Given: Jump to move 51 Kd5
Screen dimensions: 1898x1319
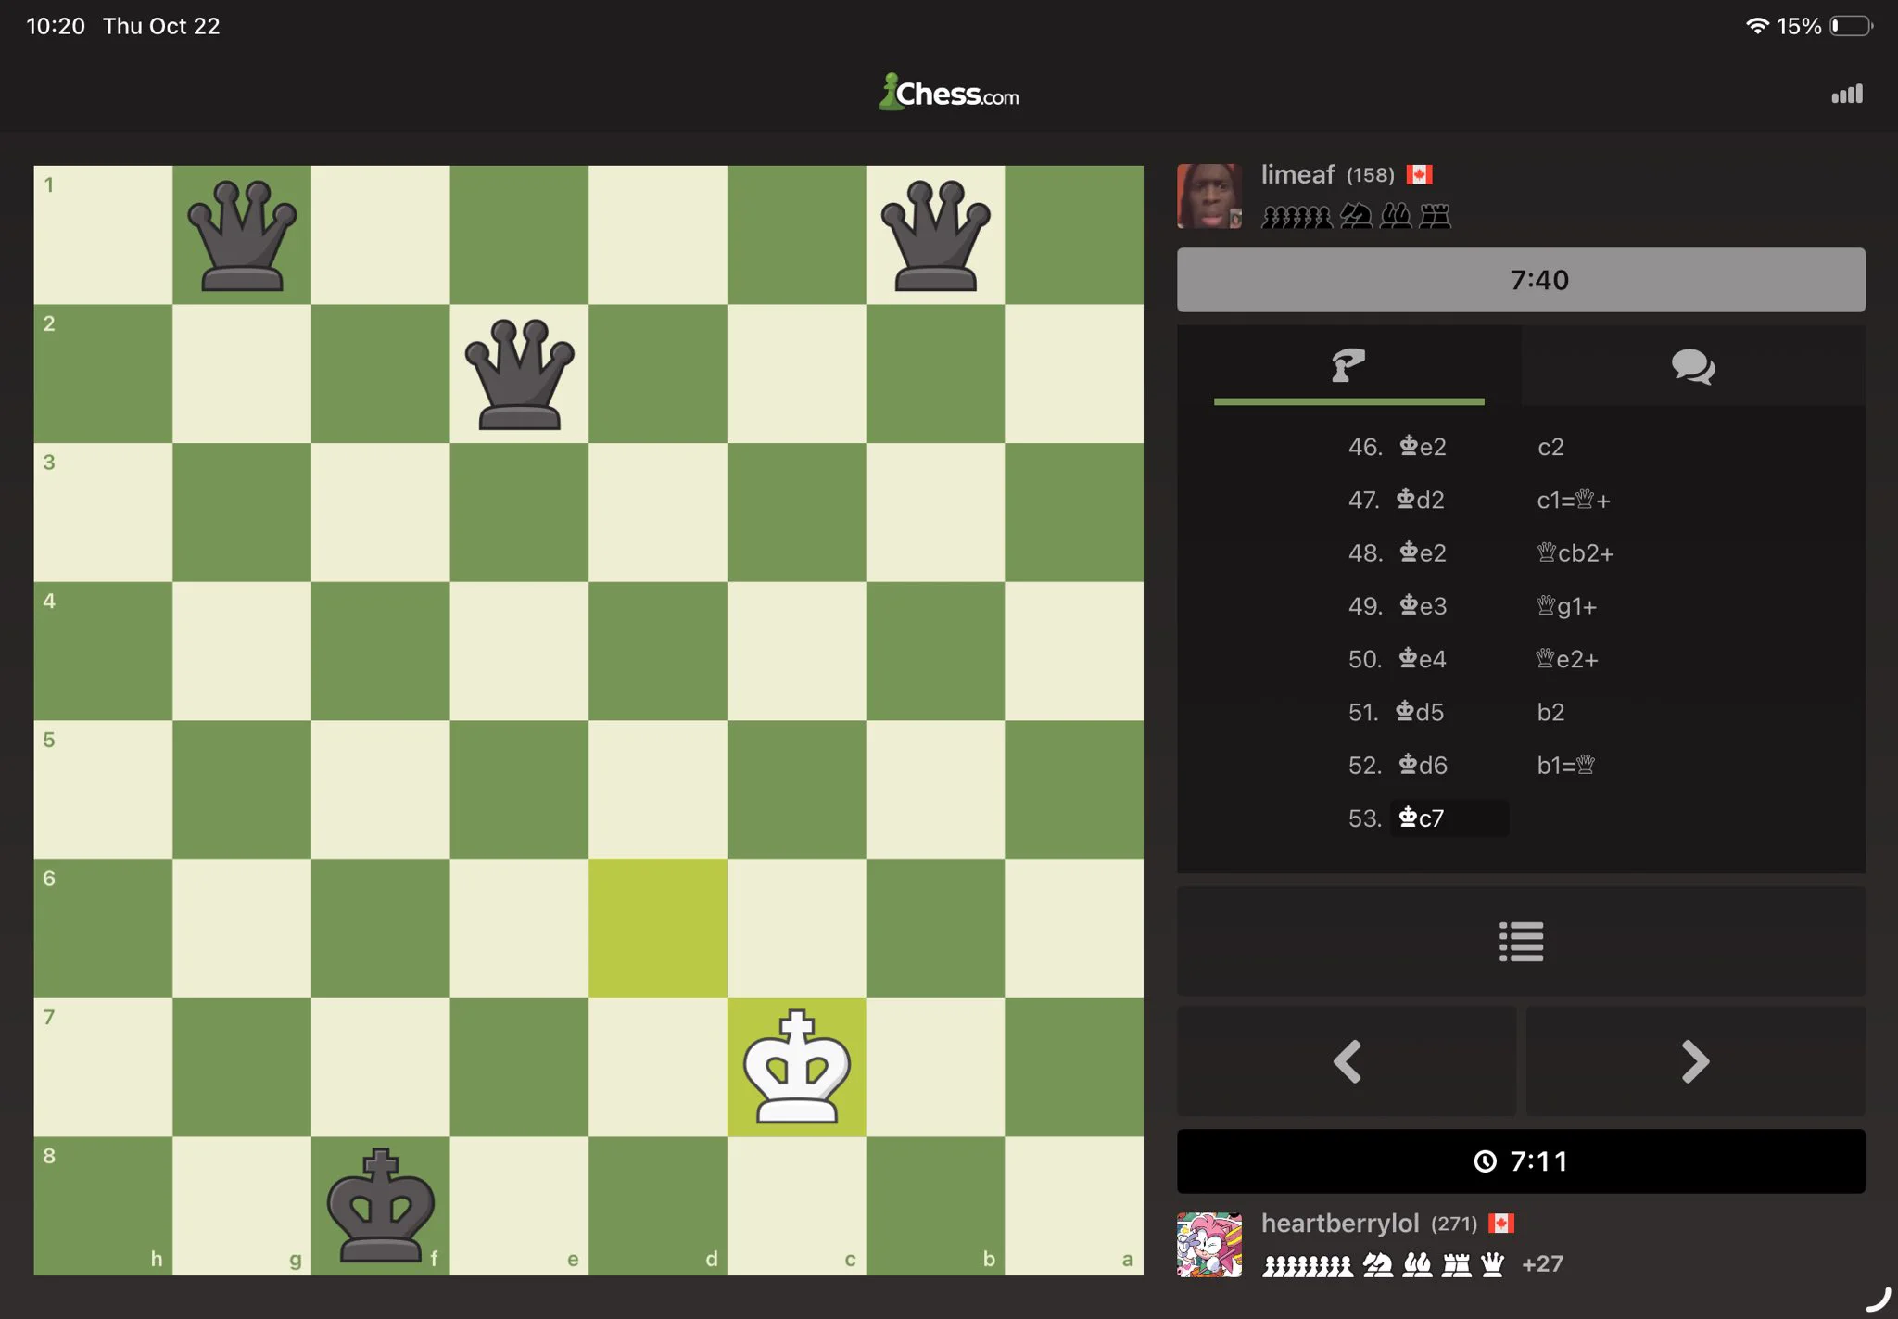Looking at the screenshot, I should (1421, 713).
